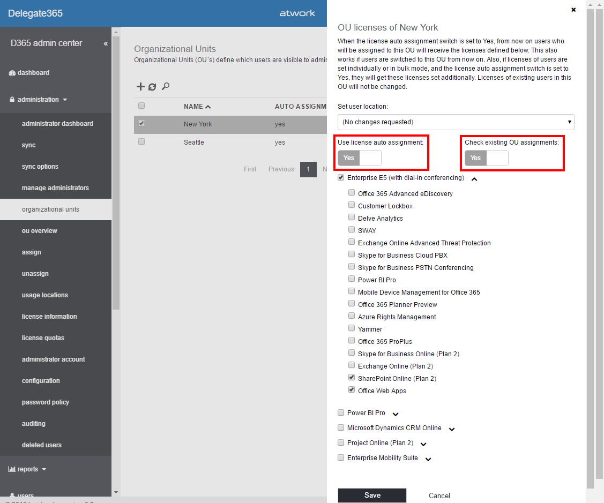
Task: Check the Yammer service plan
Action: click(x=352, y=328)
